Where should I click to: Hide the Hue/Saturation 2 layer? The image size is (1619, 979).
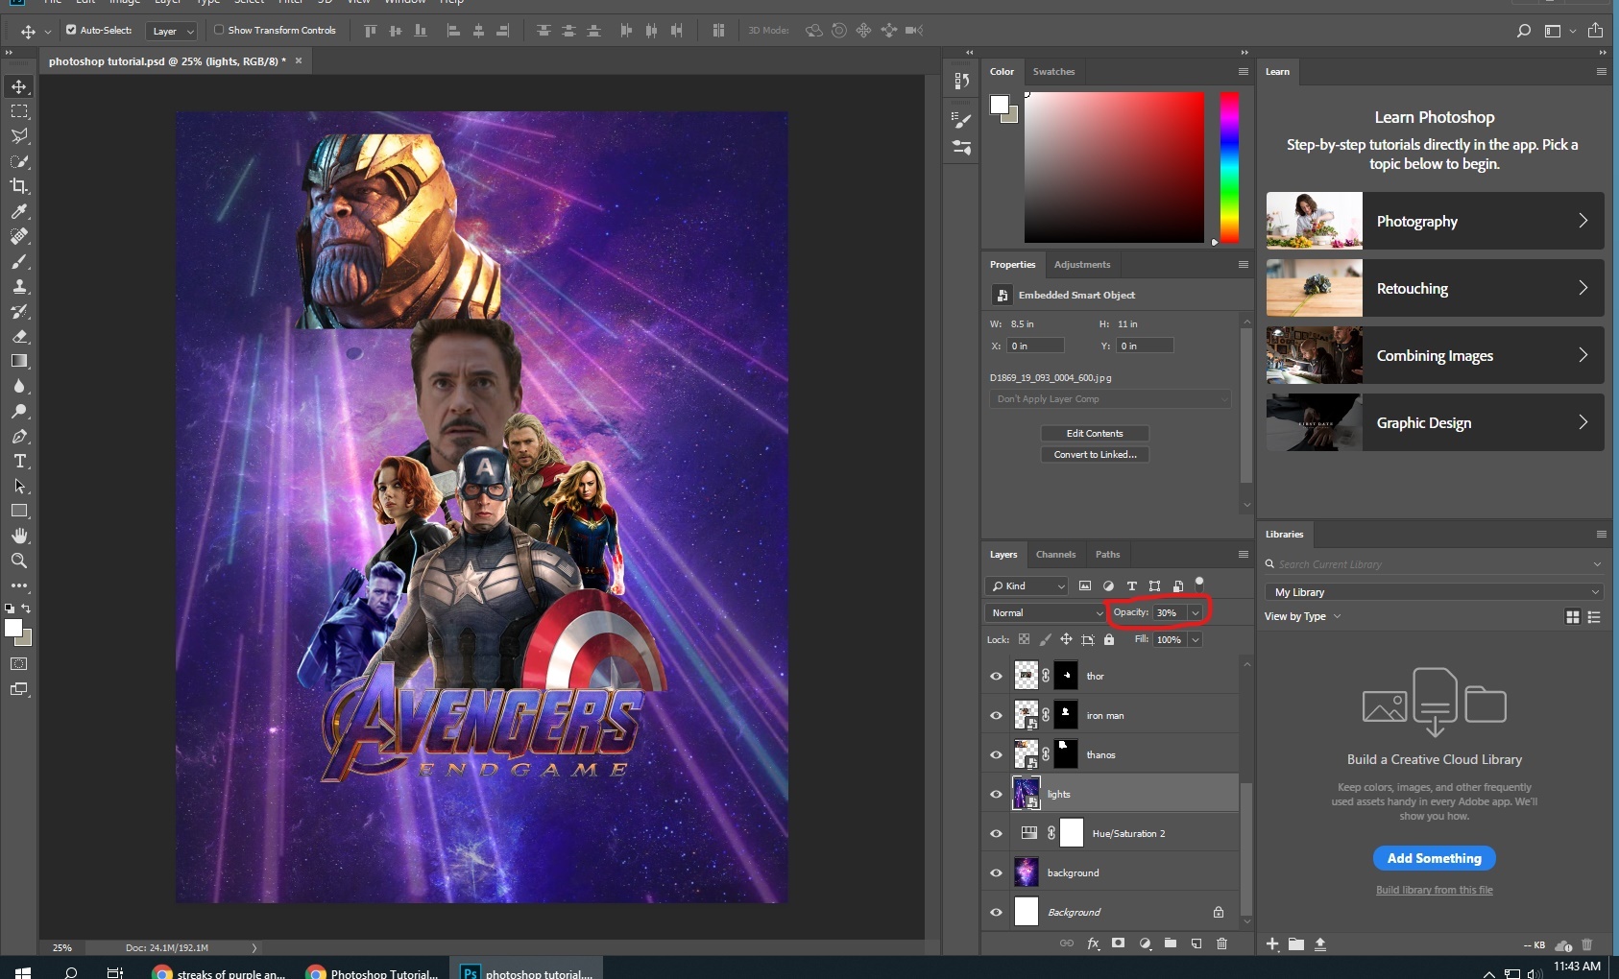[x=996, y=833]
